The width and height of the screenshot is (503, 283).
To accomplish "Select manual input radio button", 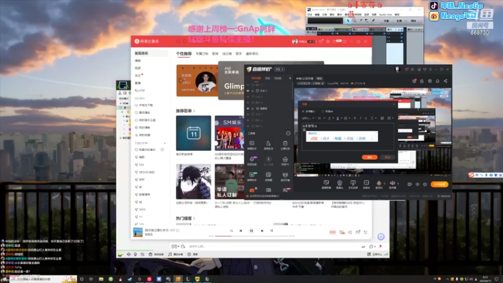I will (304, 111).
